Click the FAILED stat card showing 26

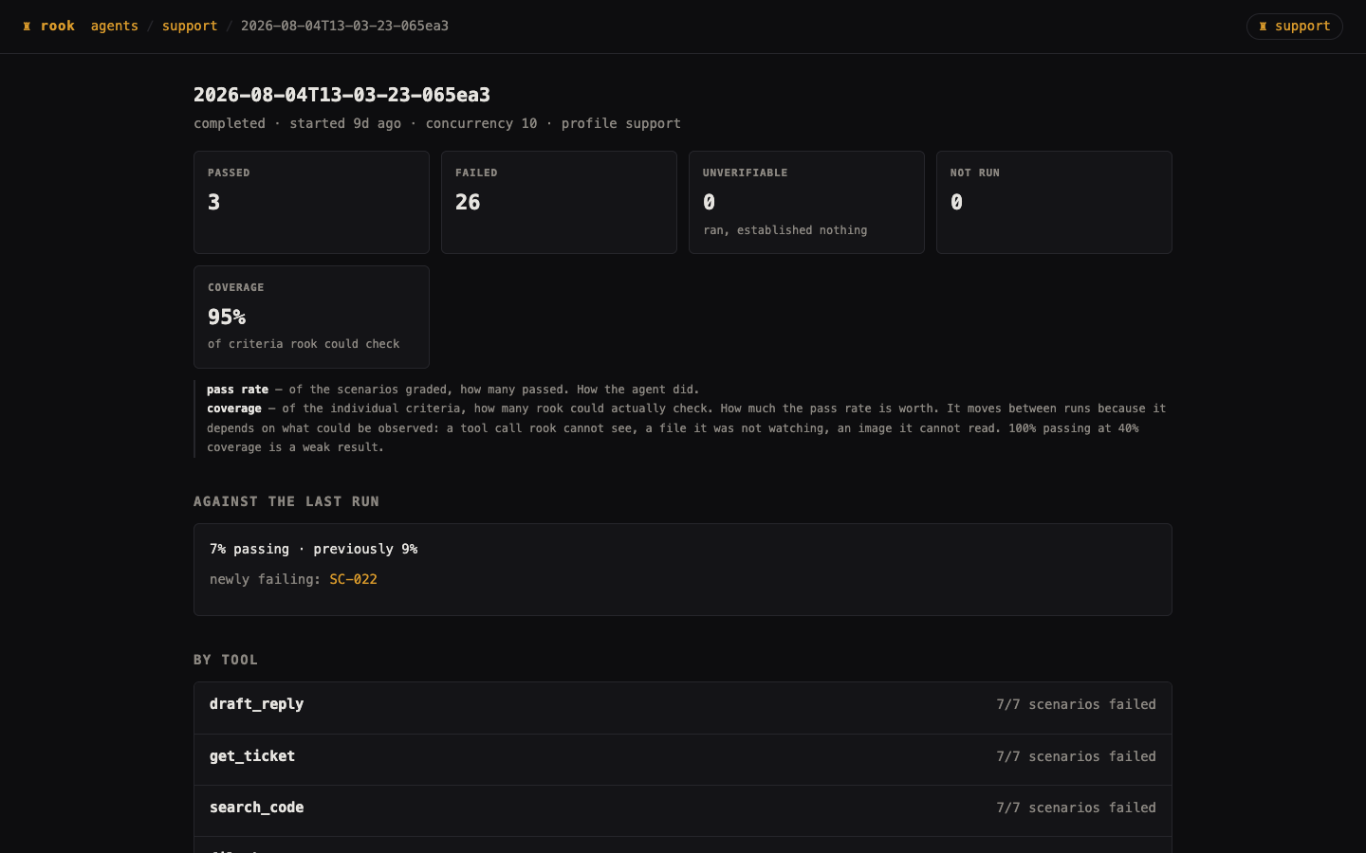[559, 202]
